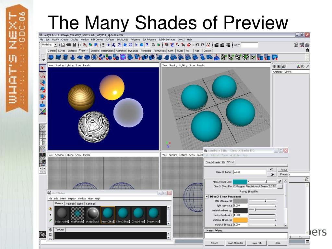332x249 pixels.
Task: Select the Rotate tool in toolbox
Action: (42, 90)
